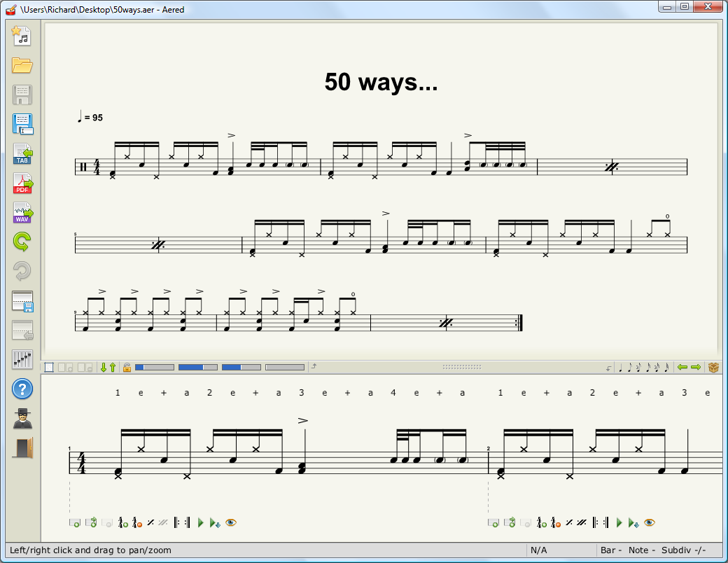Image resolution: width=728 pixels, height=563 pixels.
Task: Click the package box icon at toolbar end
Action: [x=713, y=367]
